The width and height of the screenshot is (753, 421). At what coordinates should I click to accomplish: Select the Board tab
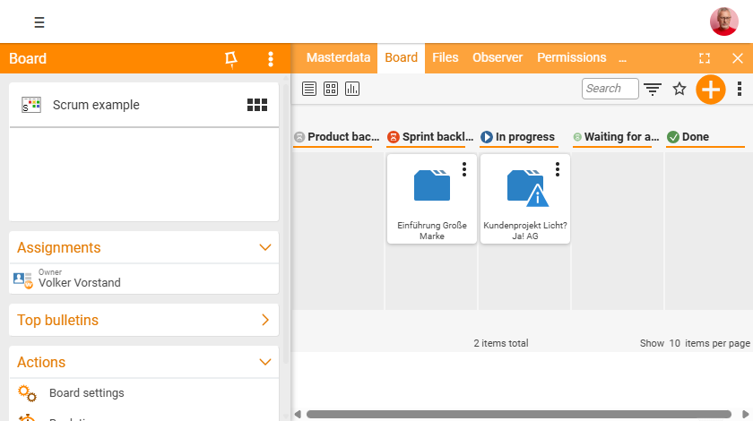point(401,57)
